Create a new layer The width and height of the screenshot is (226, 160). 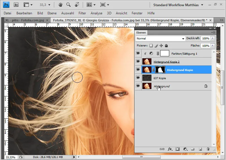pos(200,149)
